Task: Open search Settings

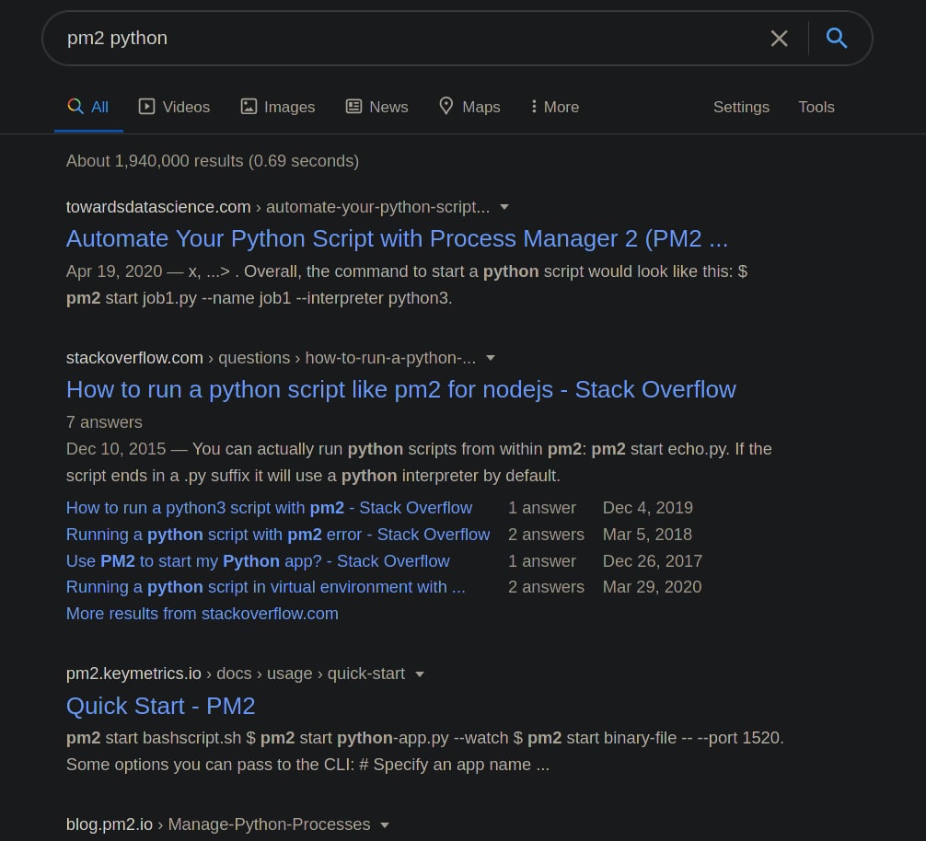Action: tap(741, 107)
